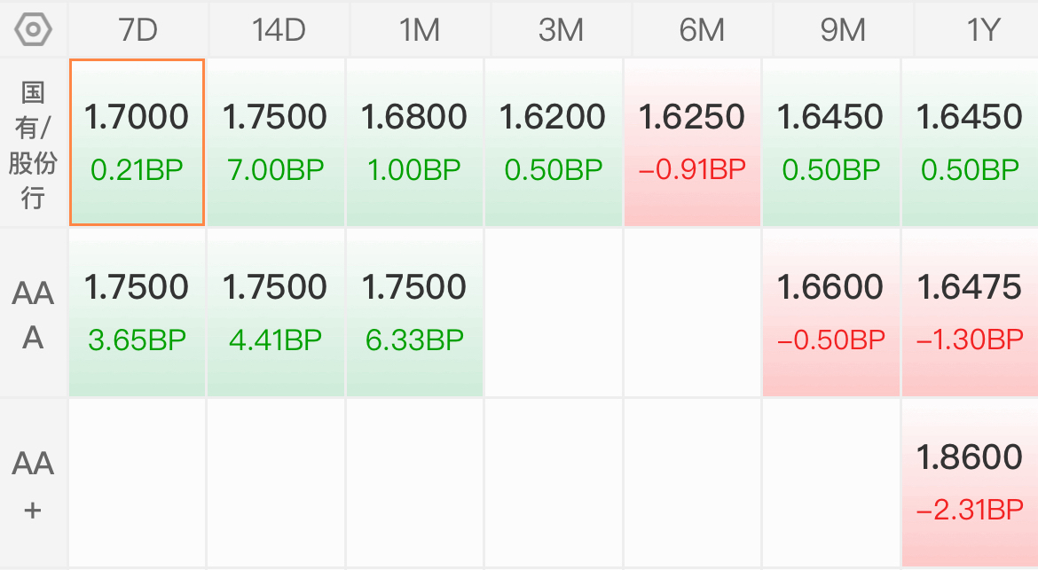Viewport: 1038px width, 570px height.
Task: Open the highlighted 1.7000 7D cell
Action: 137,142
